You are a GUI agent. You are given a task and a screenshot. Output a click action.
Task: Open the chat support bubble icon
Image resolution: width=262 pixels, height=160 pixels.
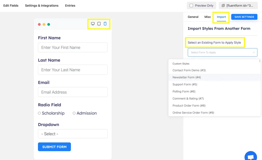click(250, 157)
